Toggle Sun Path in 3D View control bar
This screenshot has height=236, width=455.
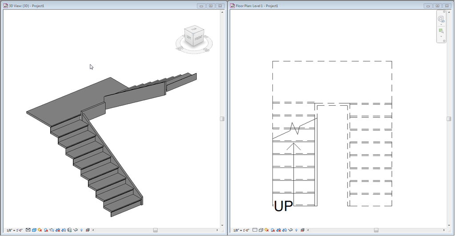pyautogui.click(x=40, y=230)
